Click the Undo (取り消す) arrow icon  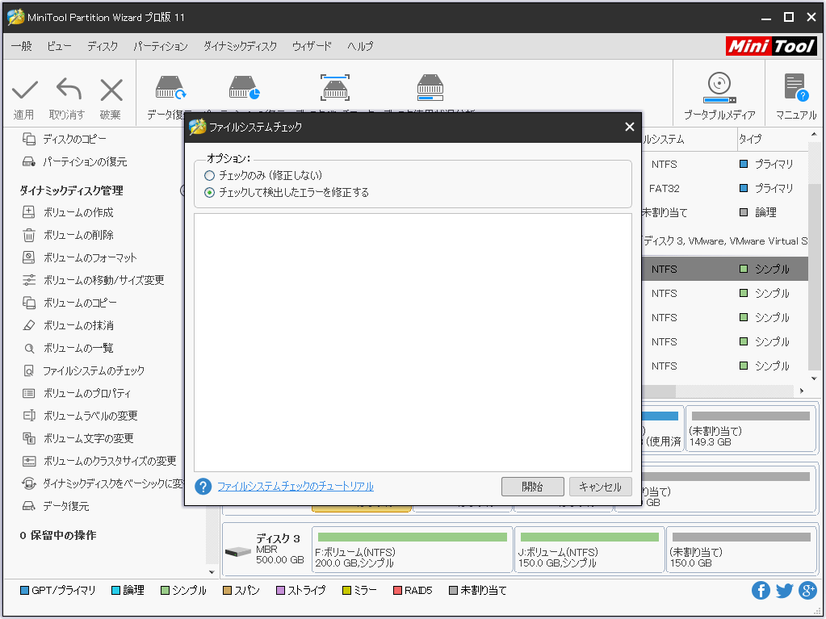(x=69, y=89)
